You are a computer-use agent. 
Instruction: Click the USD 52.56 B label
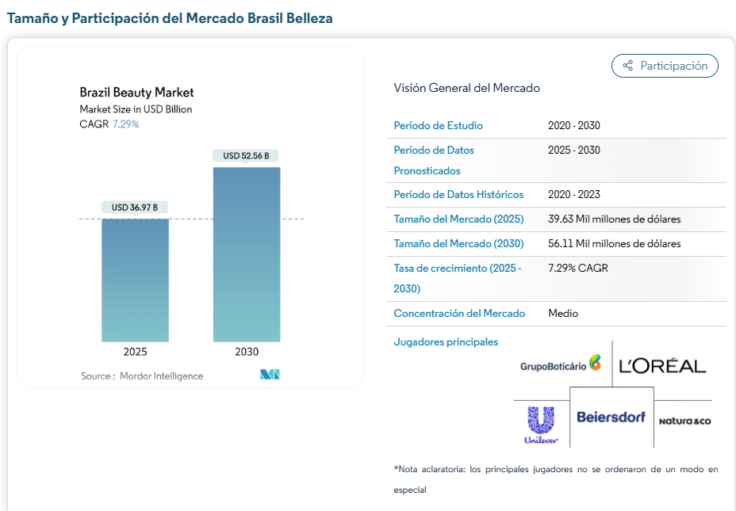246,156
